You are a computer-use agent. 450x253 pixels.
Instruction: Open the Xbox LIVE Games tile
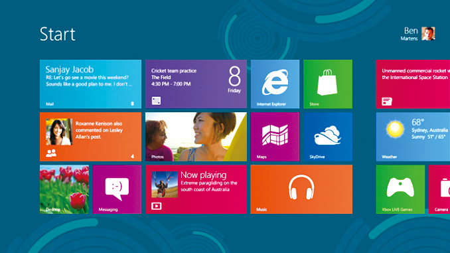click(x=400, y=189)
